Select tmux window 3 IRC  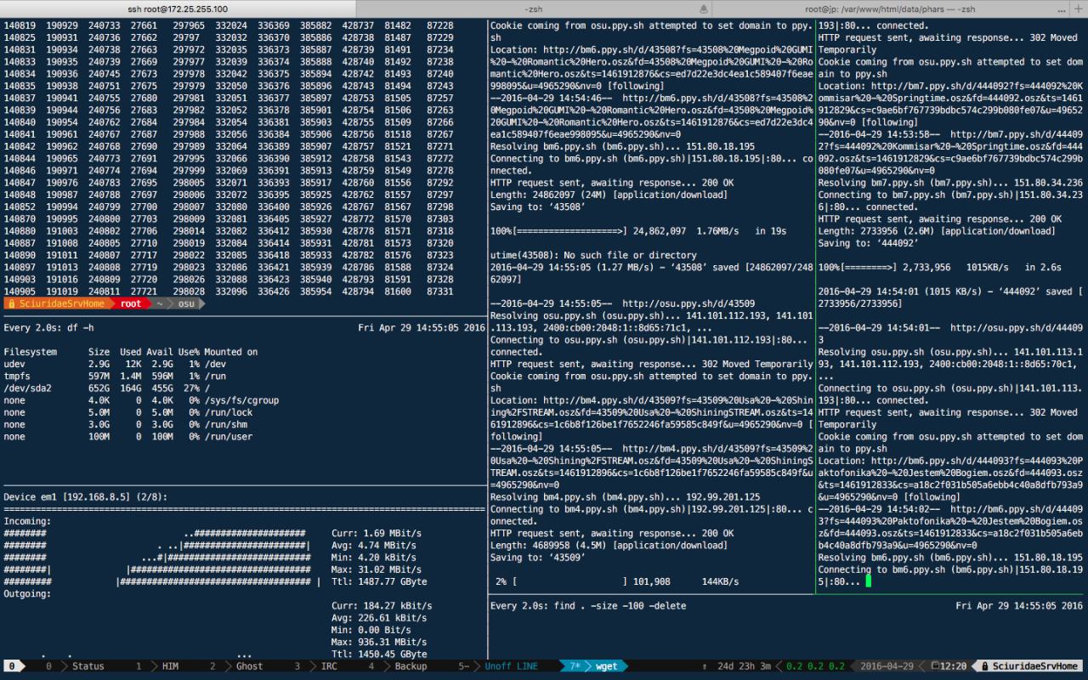pyautogui.click(x=316, y=666)
